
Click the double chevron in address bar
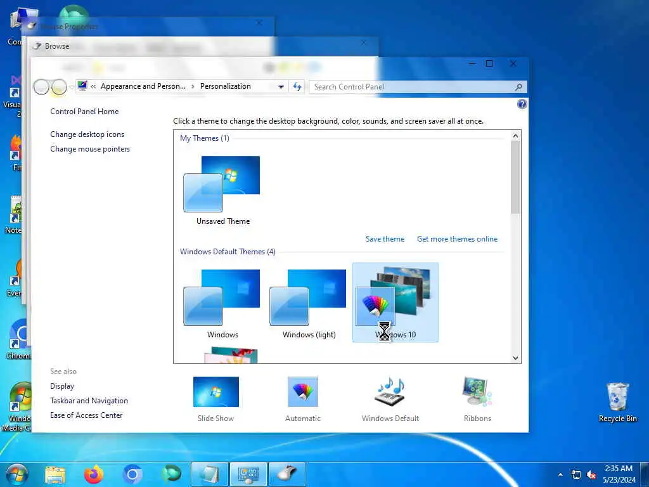(x=93, y=86)
